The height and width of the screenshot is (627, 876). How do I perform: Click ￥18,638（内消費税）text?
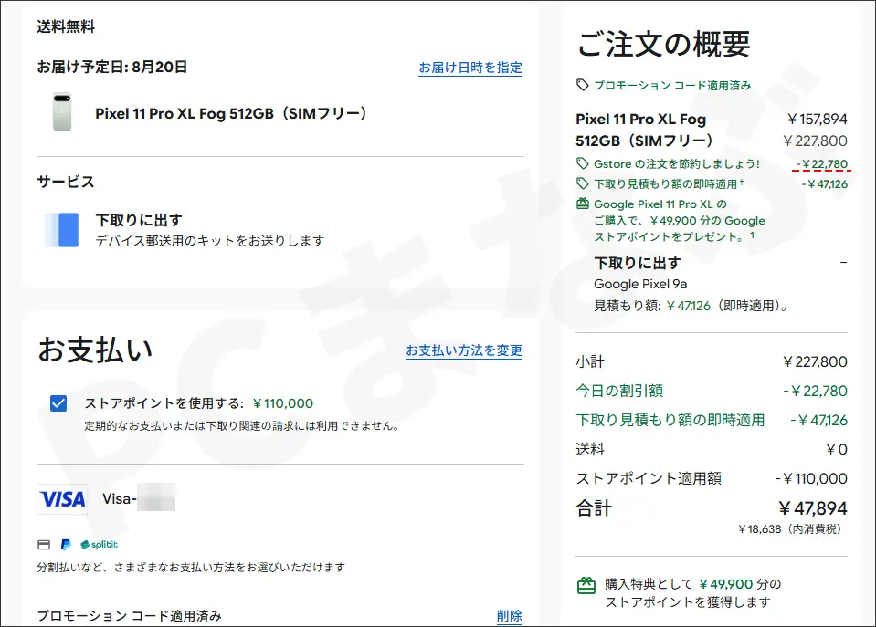(790, 528)
